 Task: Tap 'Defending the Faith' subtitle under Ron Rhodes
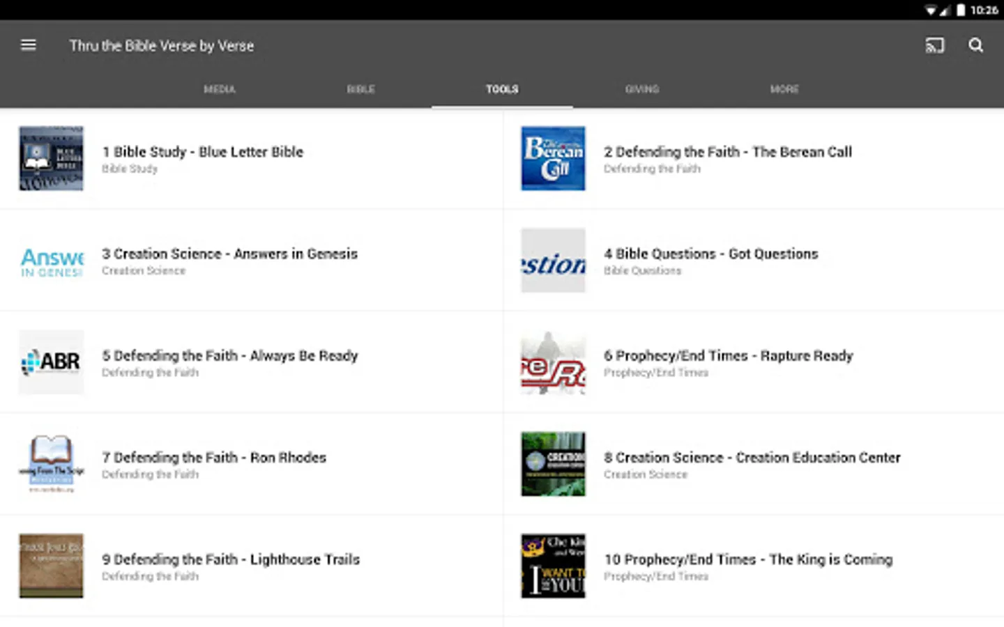[150, 474]
